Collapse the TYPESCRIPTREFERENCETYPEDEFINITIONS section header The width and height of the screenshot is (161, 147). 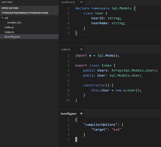[x=29, y=13]
